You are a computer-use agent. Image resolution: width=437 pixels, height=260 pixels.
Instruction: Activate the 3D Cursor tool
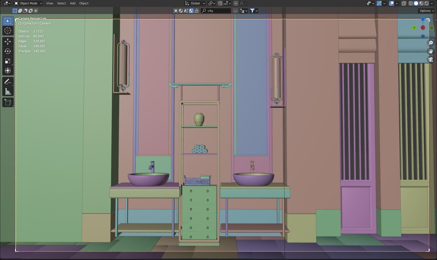coord(8,31)
